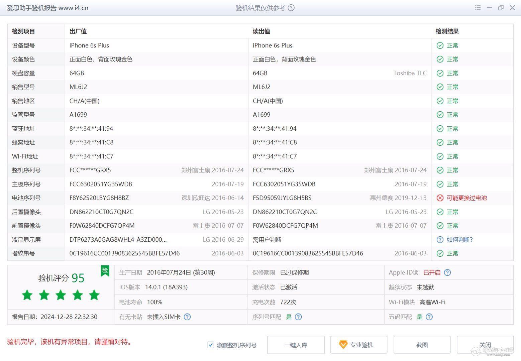Click the 截图 button
Viewport: 521px width, 361px height.
(x=422, y=345)
